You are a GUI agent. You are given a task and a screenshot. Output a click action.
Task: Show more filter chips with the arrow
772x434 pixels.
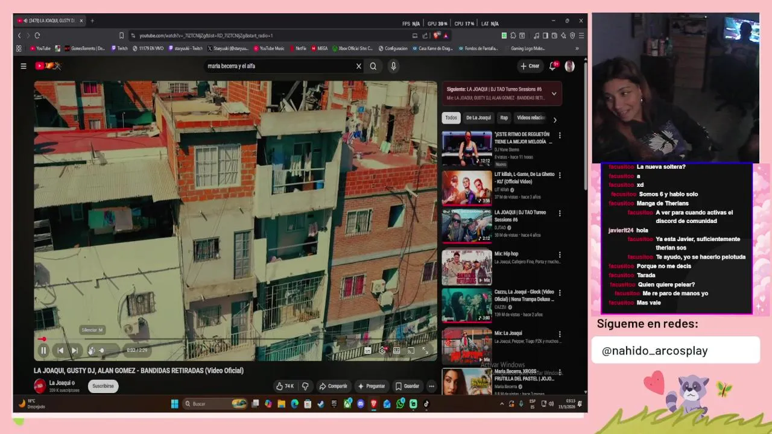pos(555,119)
